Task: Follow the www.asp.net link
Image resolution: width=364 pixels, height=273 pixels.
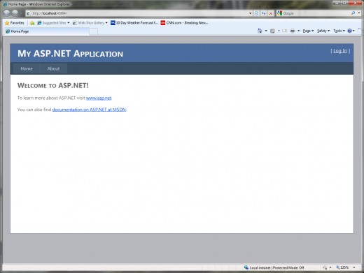Action: (99, 98)
